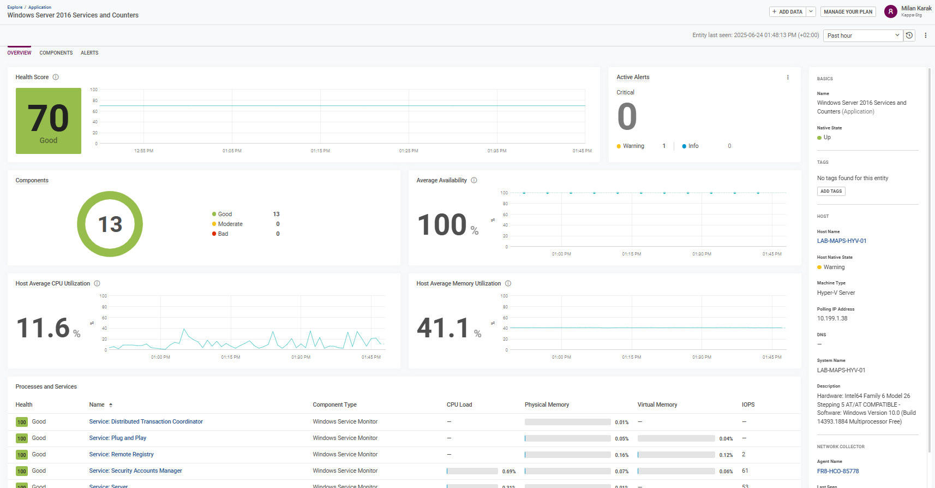Open Service: Plug and Play link

[x=117, y=438]
